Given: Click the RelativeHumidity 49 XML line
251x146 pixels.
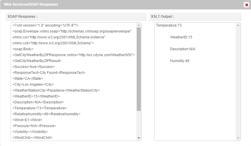Looking at the screenshot, I should pyautogui.click(x=46, y=114).
